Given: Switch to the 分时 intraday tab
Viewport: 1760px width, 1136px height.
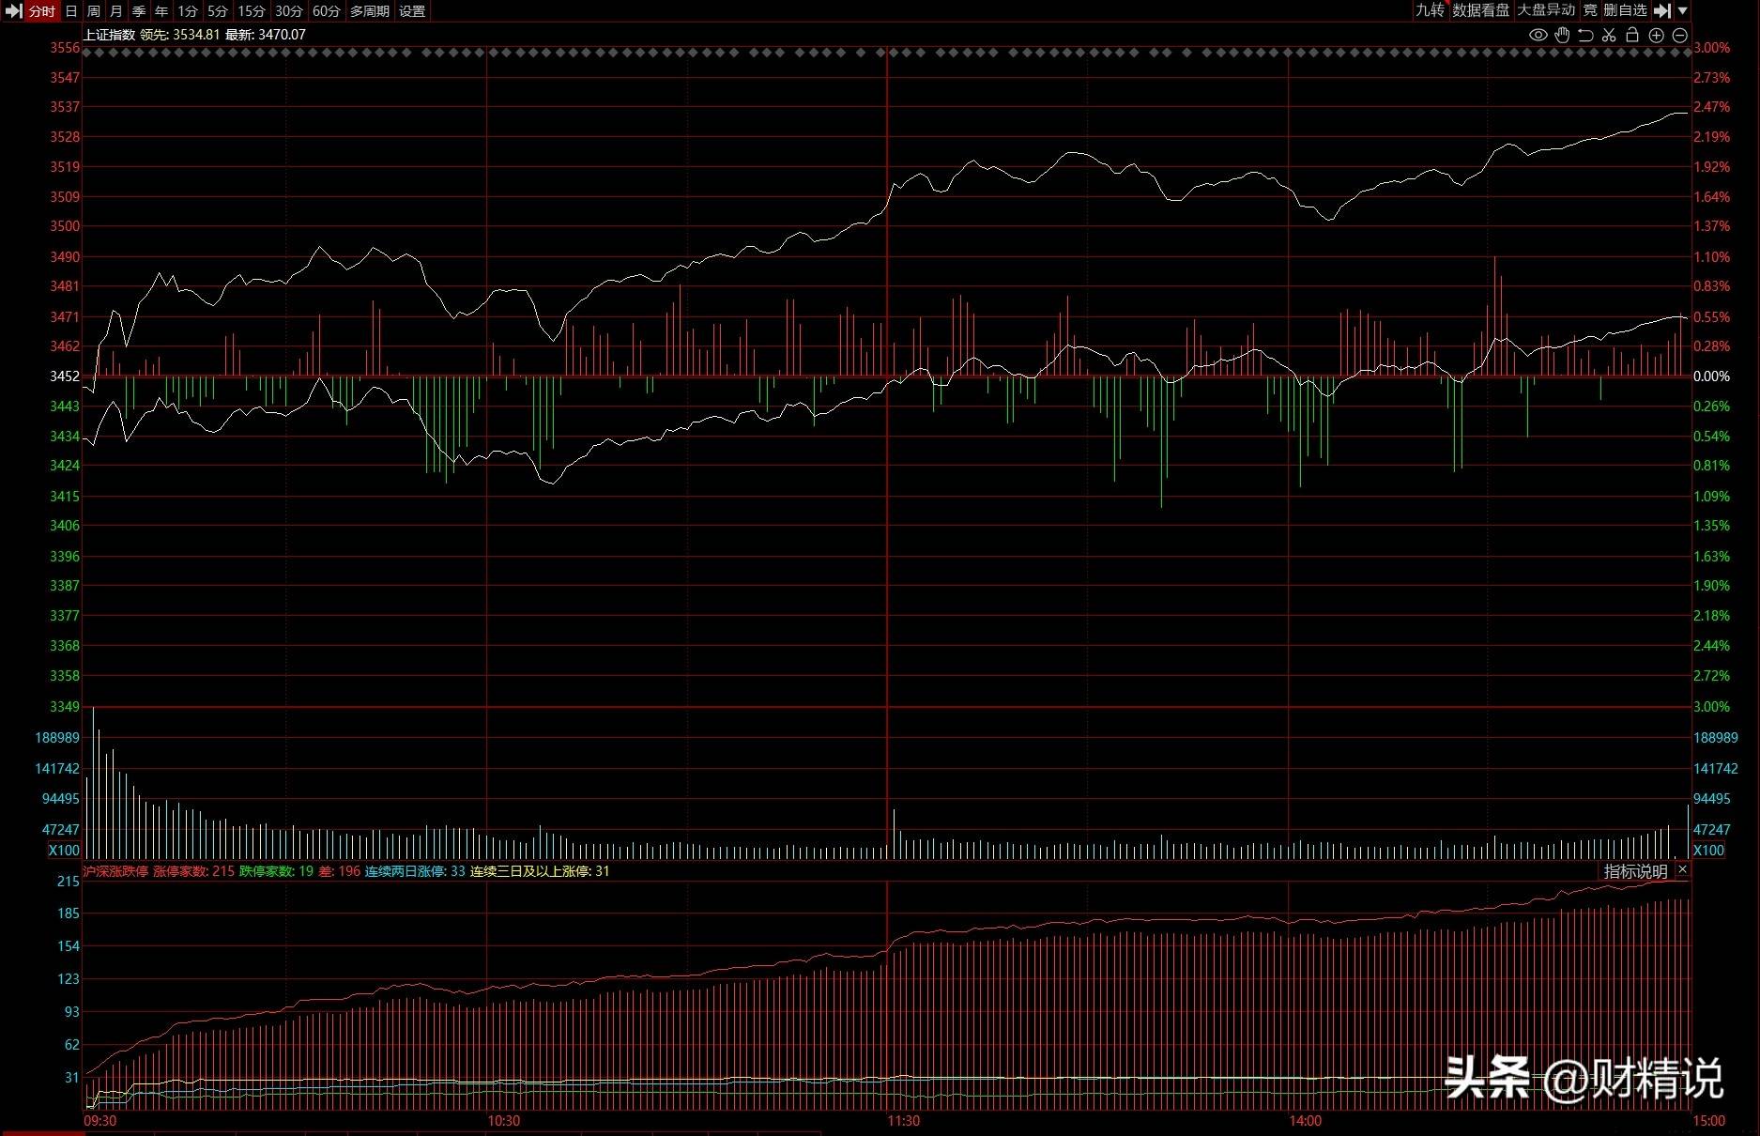Looking at the screenshot, I should (41, 11).
